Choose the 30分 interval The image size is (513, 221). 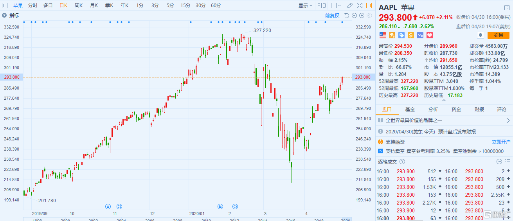[x=201, y=5]
